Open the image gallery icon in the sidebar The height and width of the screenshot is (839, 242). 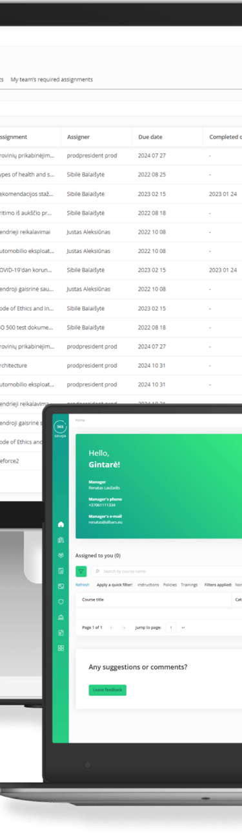(x=61, y=586)
